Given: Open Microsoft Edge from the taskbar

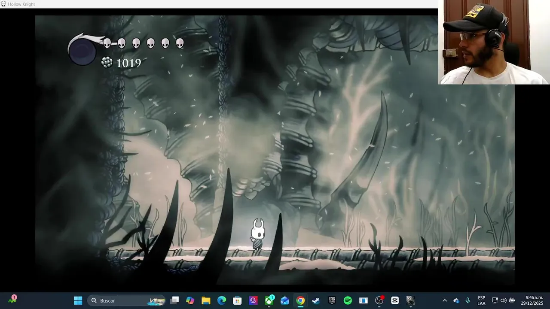Looking at the screenshot, I should pyautogui.click(x=222, y=300).
